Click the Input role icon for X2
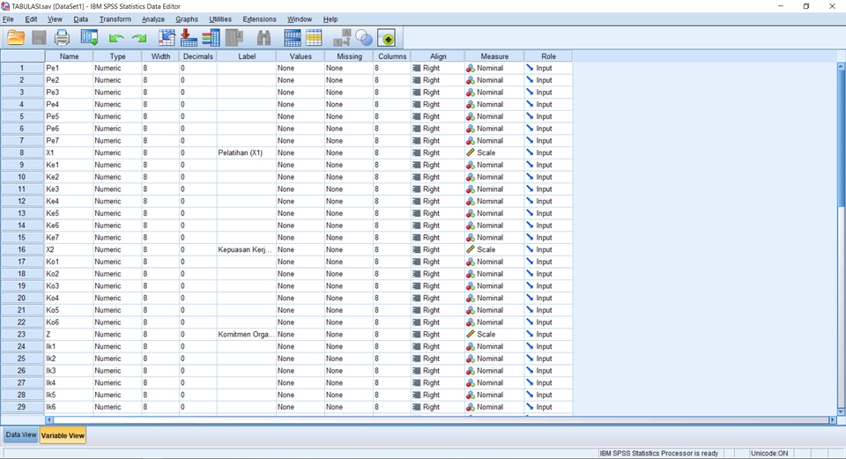The height and width of the screenshot is (459, 846). (530, 249)
